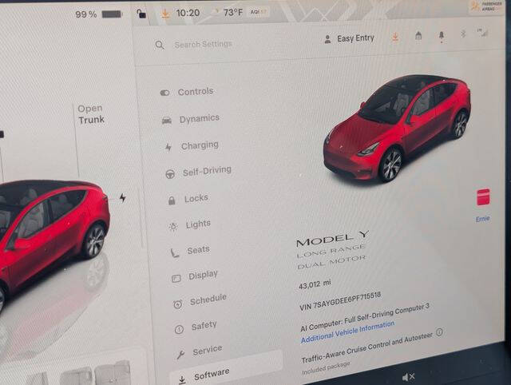Tap the unlocked padlock status icon
The width and height of the screenshot is (511, 385).
141,14
